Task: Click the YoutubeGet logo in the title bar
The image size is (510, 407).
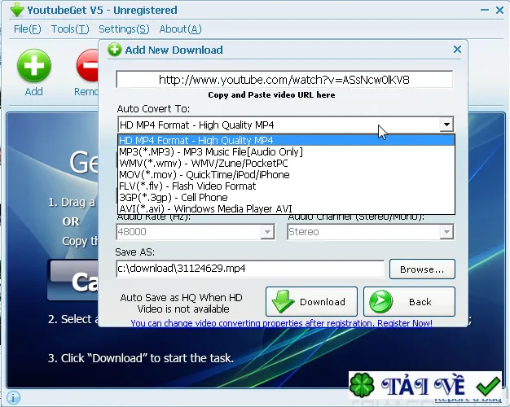Action: [16, 10]
